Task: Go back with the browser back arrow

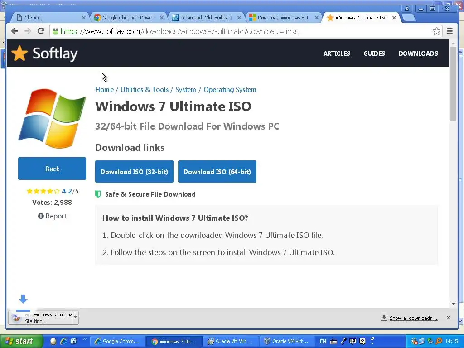Action: (x=14, y=31)
